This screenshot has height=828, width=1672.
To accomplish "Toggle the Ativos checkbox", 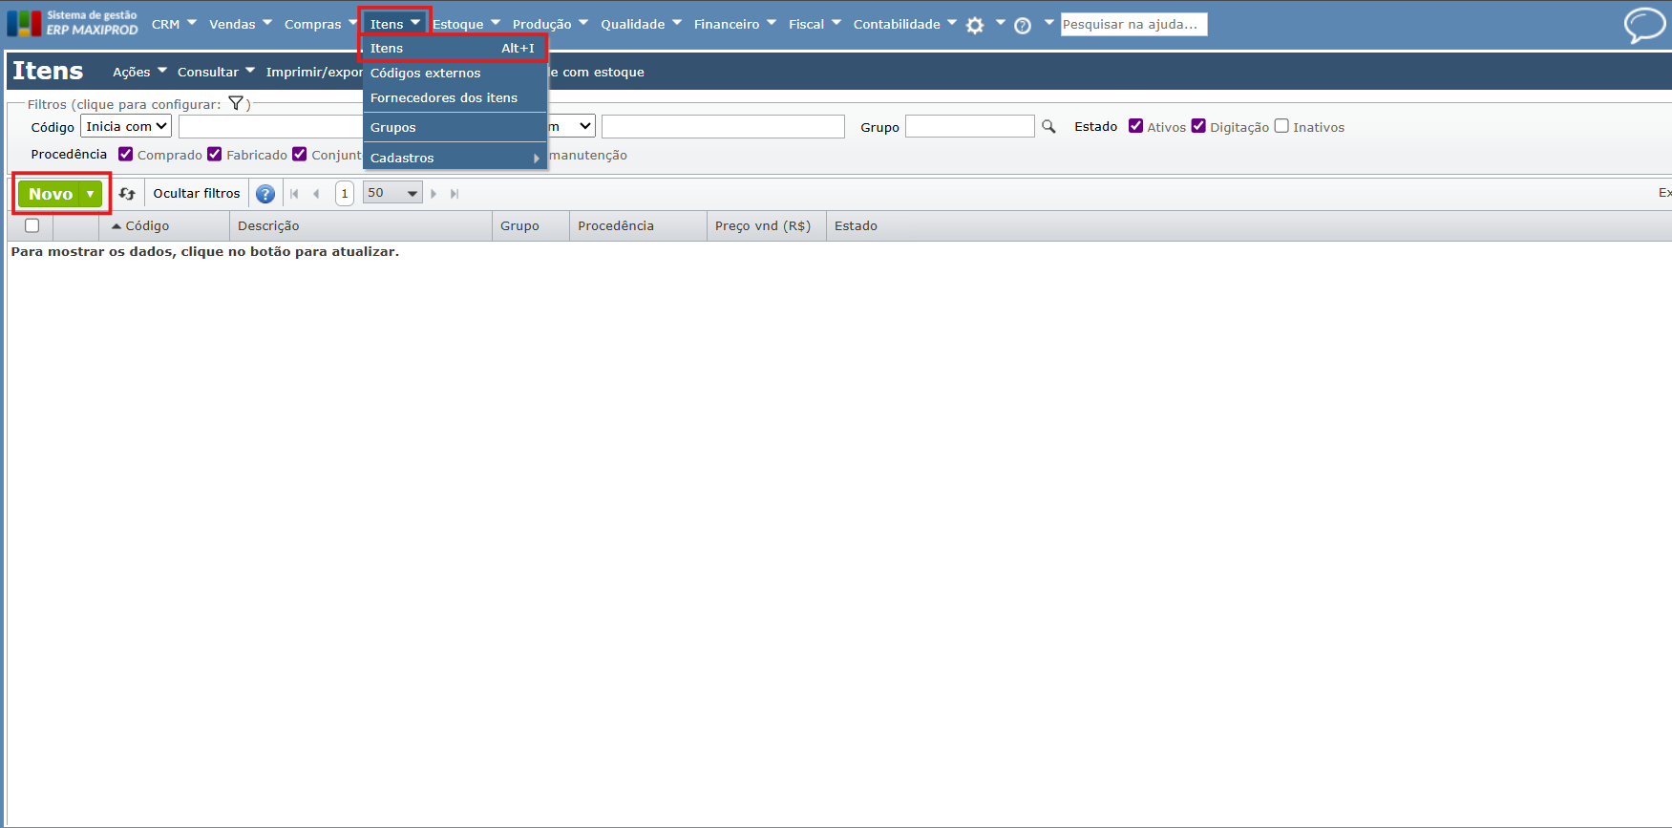I will coord(1136,126).
